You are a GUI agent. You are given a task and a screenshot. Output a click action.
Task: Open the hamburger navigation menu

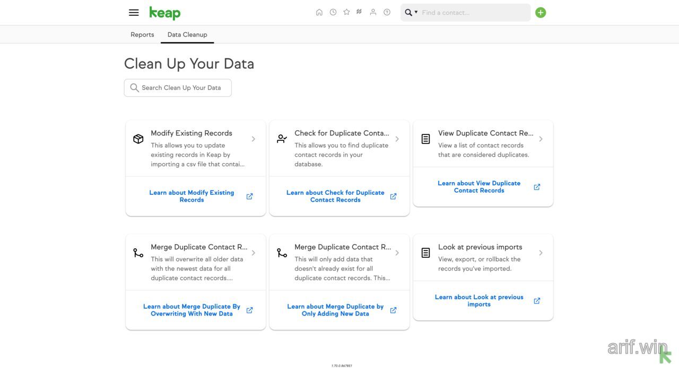pos(133,12)
